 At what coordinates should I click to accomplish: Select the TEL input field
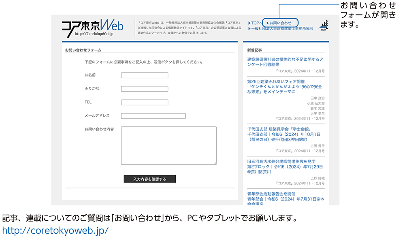click(144, 102)
